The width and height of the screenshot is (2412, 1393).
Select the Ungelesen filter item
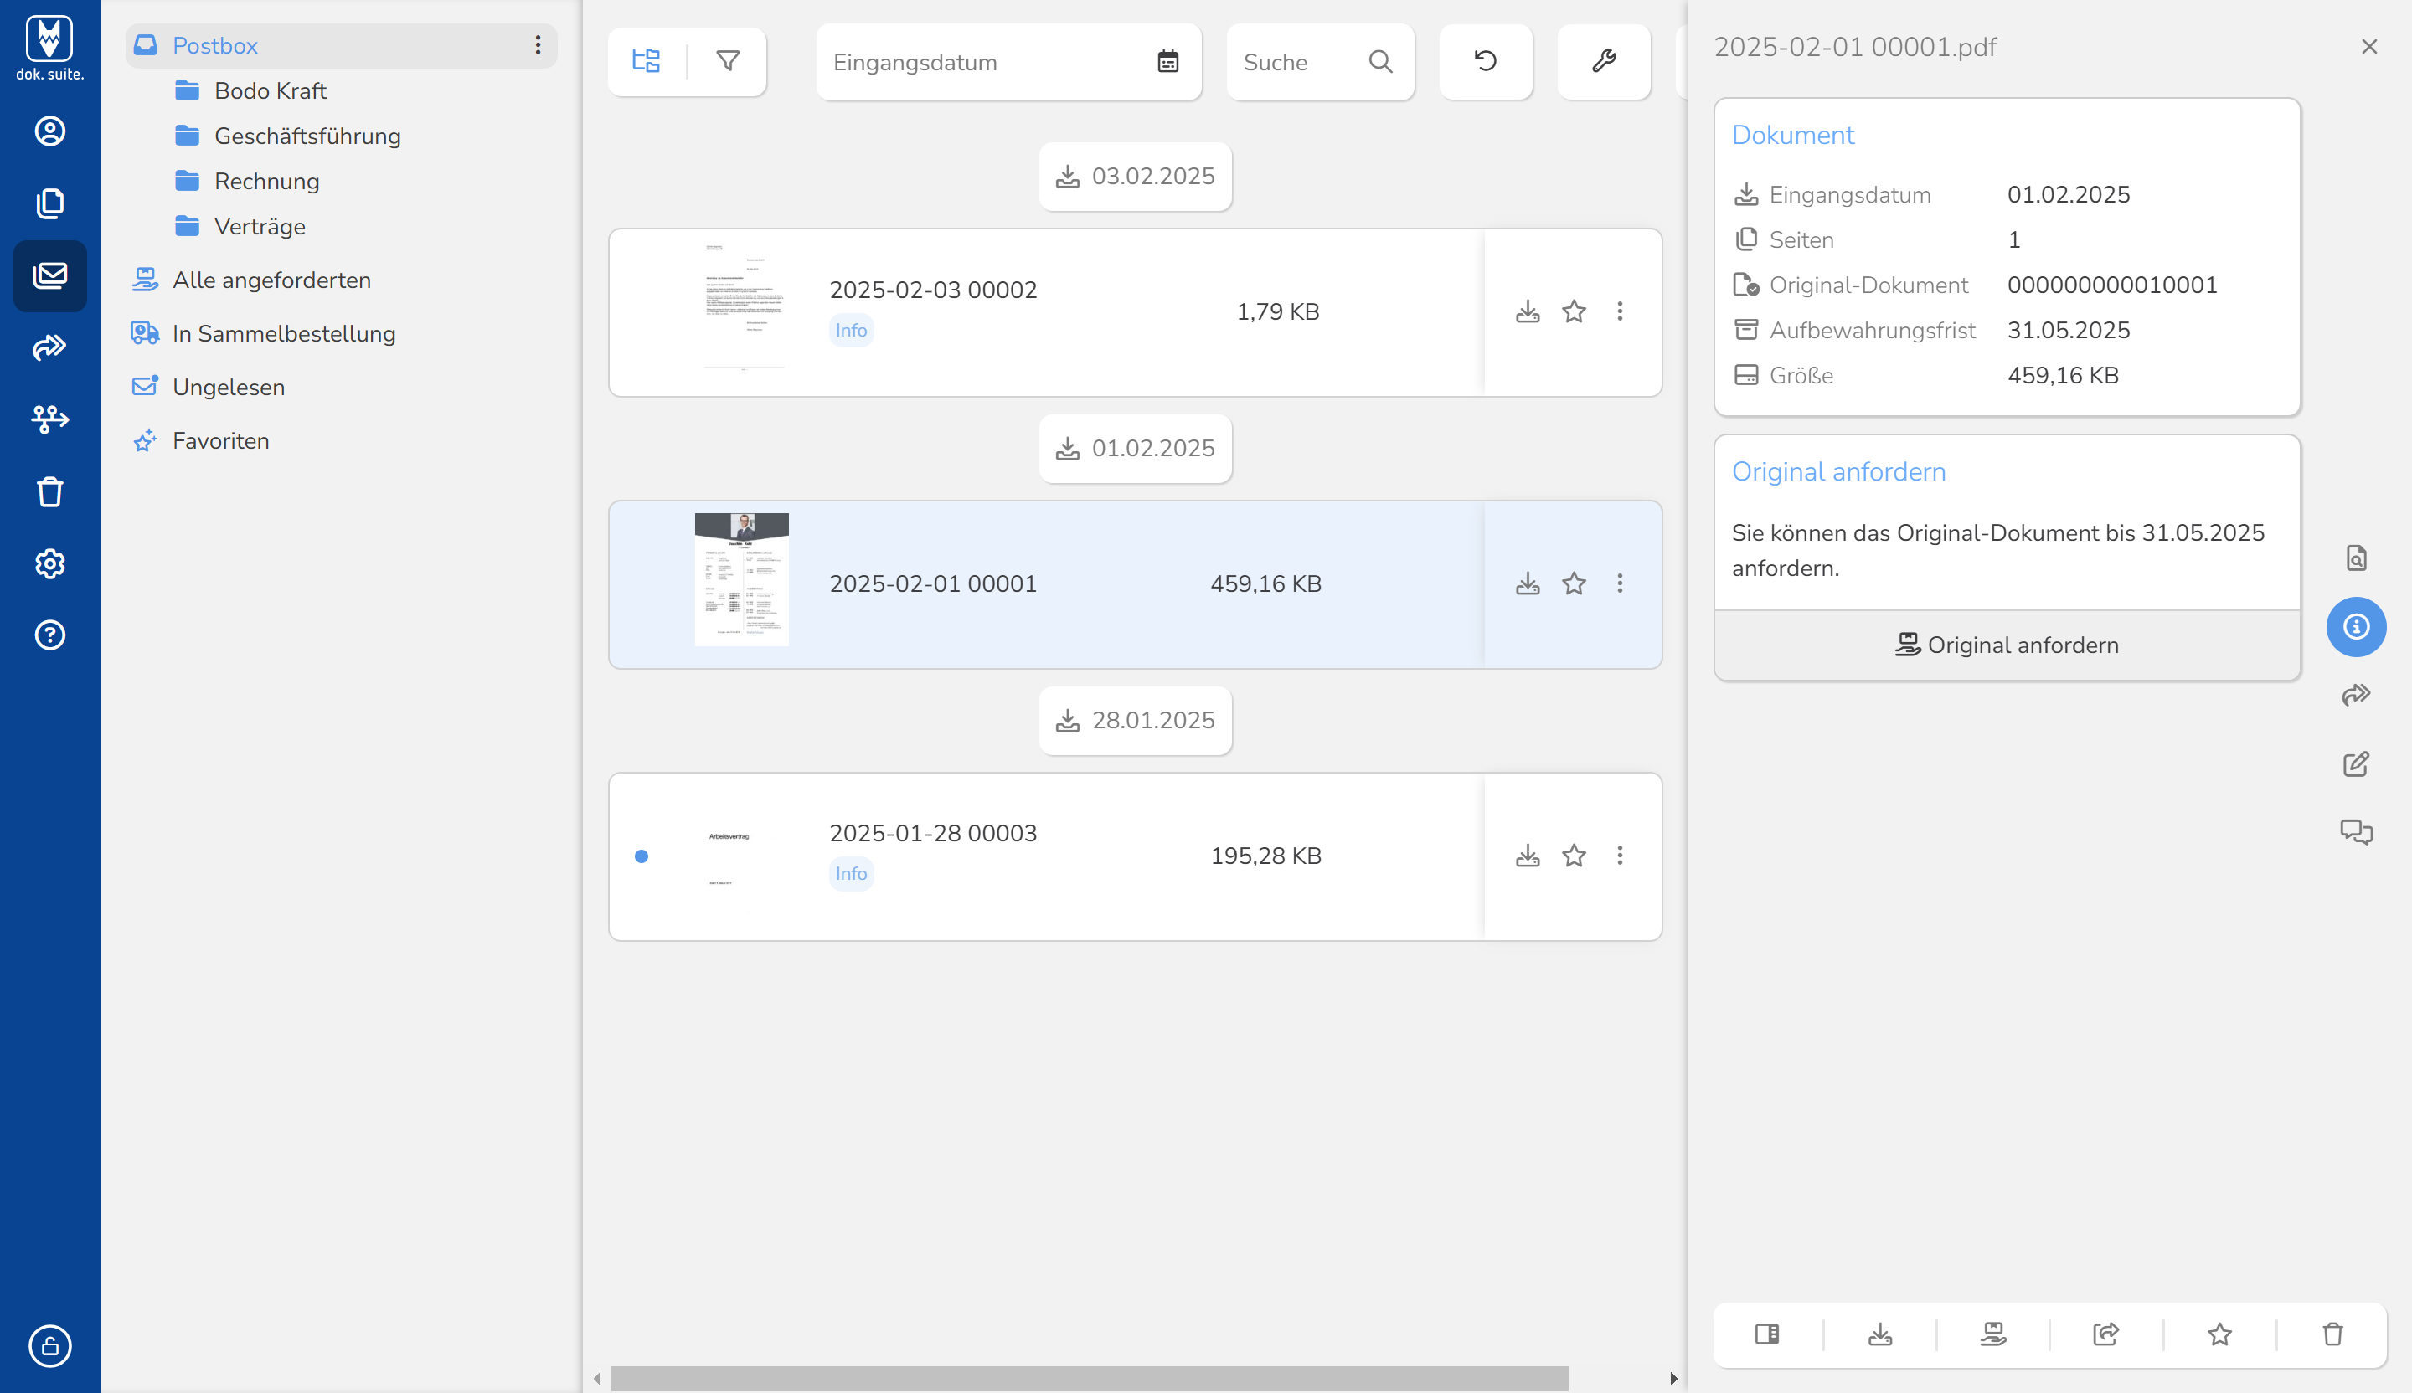(229, 388)
